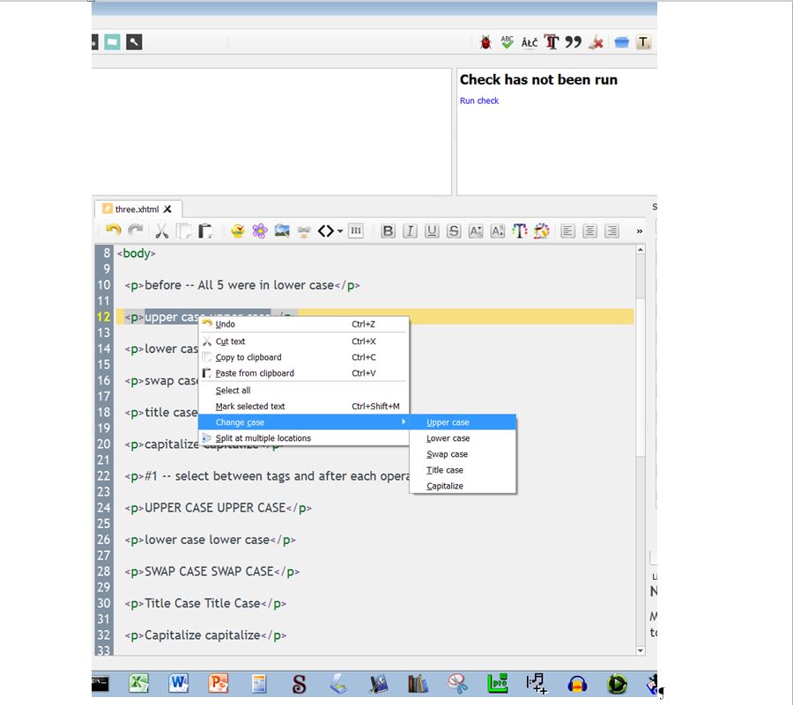Click the 'Check has not been run' heading
The image size is (793, 705).
coord(538,80)
